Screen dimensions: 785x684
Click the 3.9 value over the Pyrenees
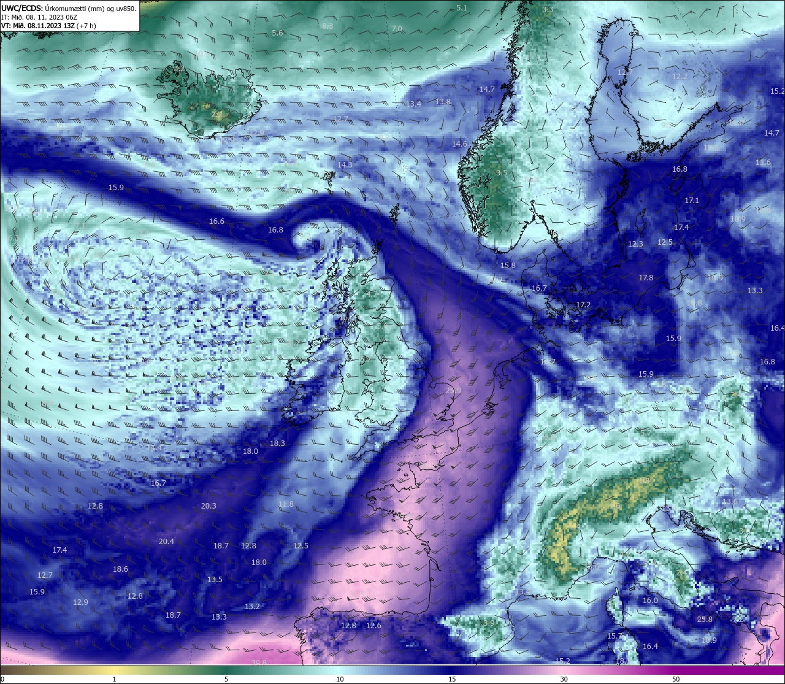489,623
